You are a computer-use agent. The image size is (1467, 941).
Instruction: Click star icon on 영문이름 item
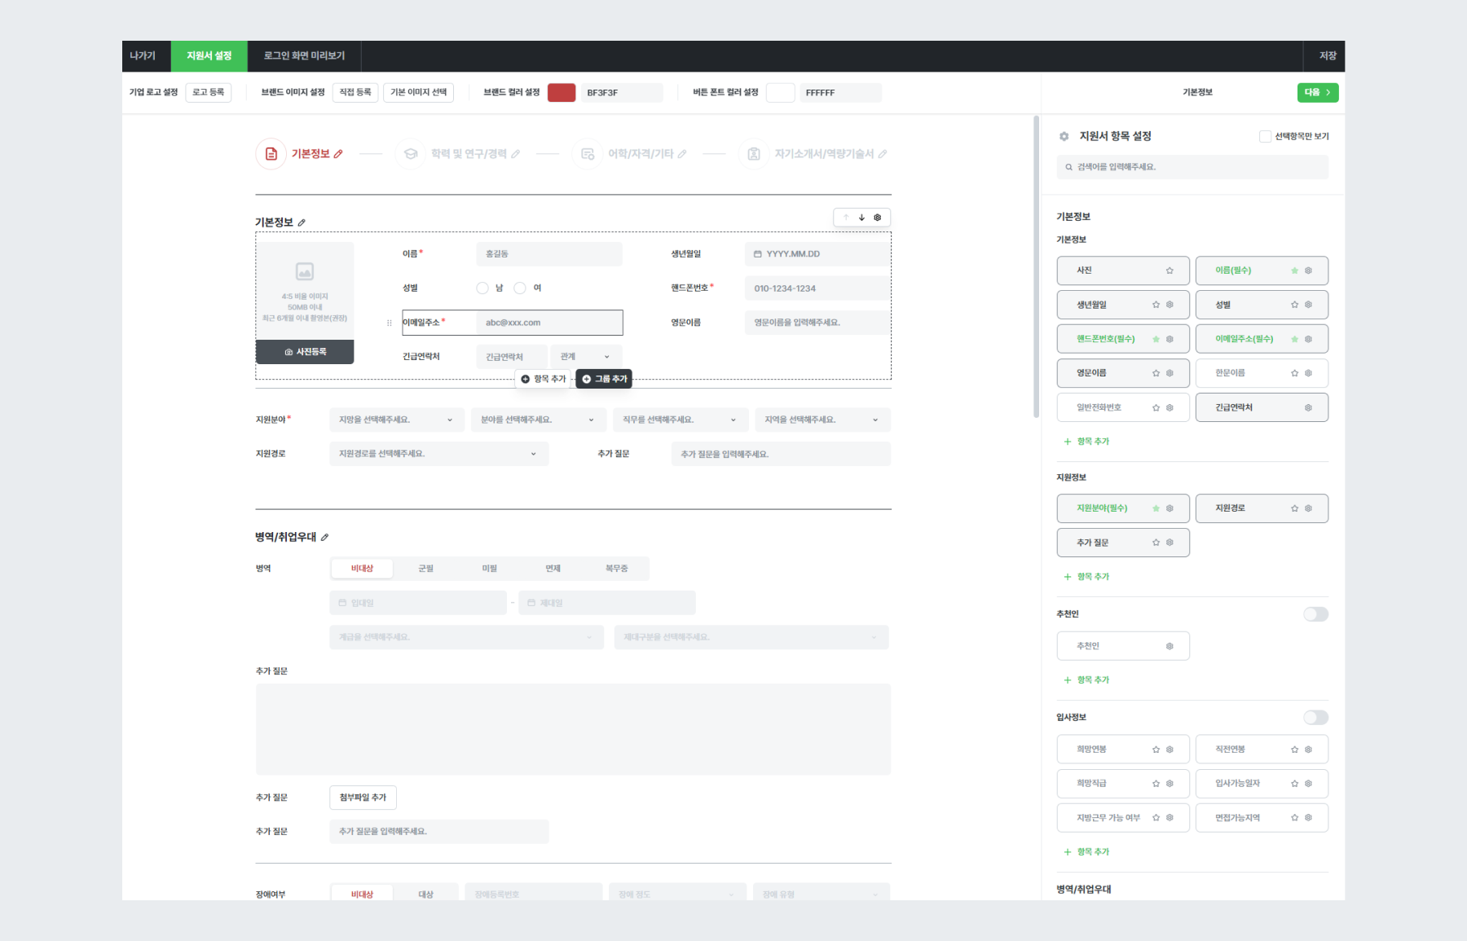tap(1156, 373)
